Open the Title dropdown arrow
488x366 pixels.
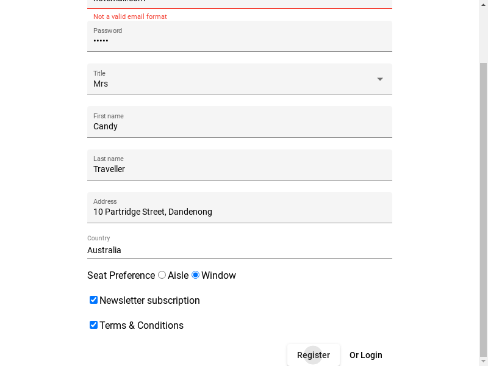click(x=379, y=79)
